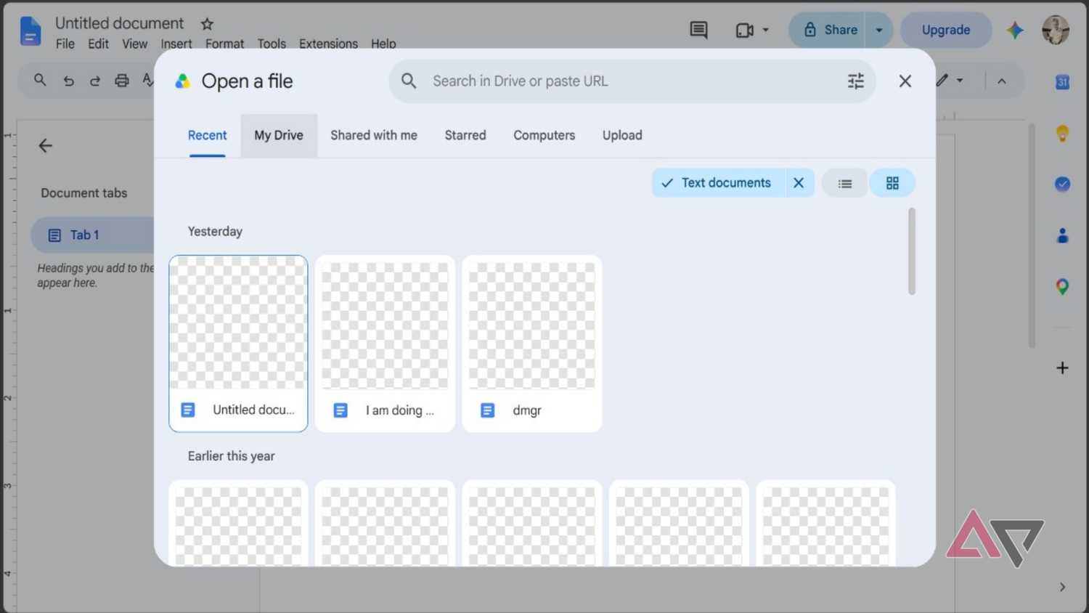Open the dmgr document thumbnail
1089x613 pixels.
(532, 344)
